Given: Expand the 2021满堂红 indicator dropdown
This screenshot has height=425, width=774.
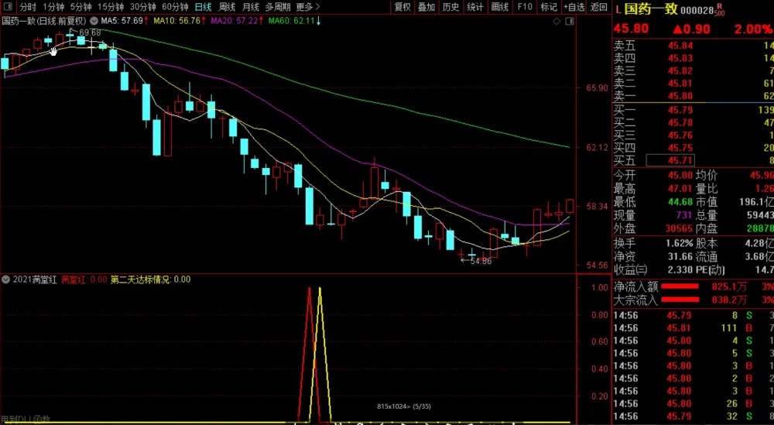Looking at the screenshot, I should click(x=6, y=279).
